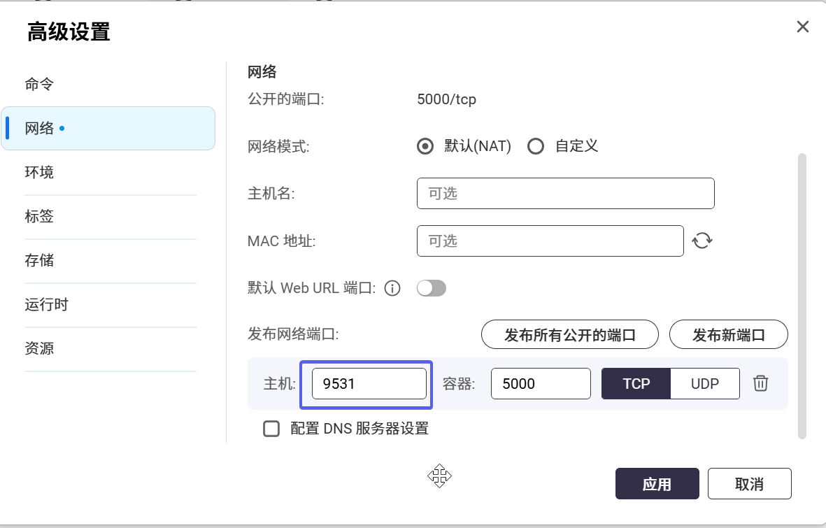Open the 运行时 settings section
Screen dimensions: 826x528
pos(46,304)
